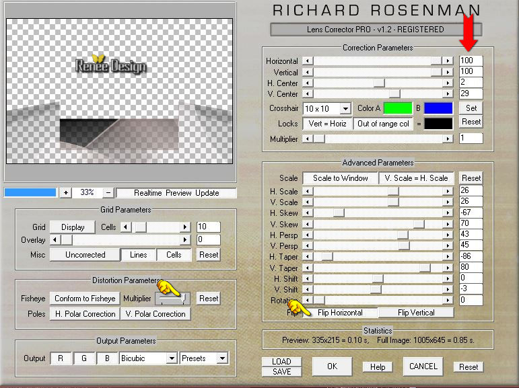Toggle V. Scale = H. Scale option

416,178
